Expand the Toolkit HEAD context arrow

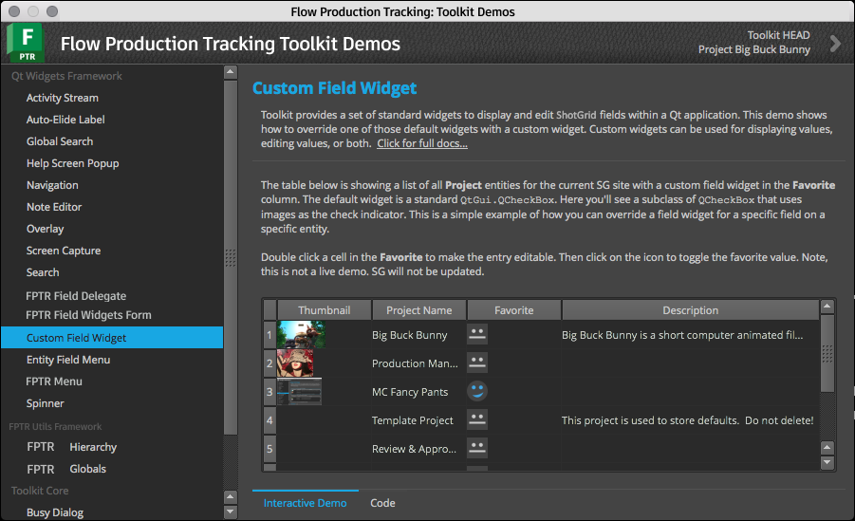tap(835, 43)
